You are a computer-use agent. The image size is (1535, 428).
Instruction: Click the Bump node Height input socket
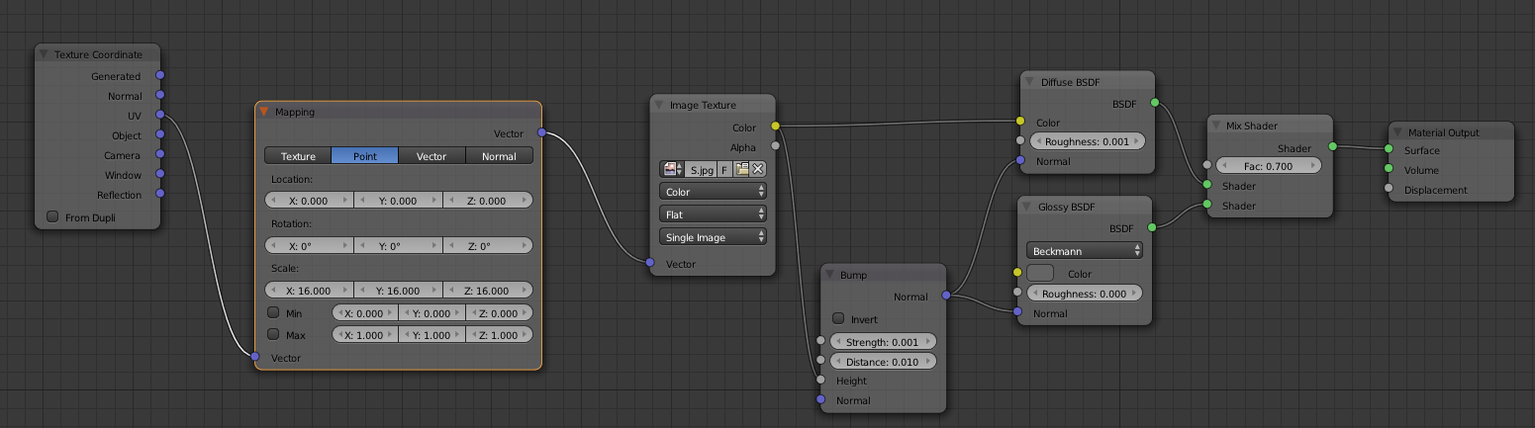click(820, 380)
